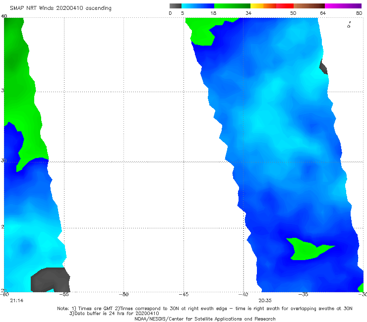Click the title 'SMAP NRT Winds 20200410 ascending'

pos(61,8)
